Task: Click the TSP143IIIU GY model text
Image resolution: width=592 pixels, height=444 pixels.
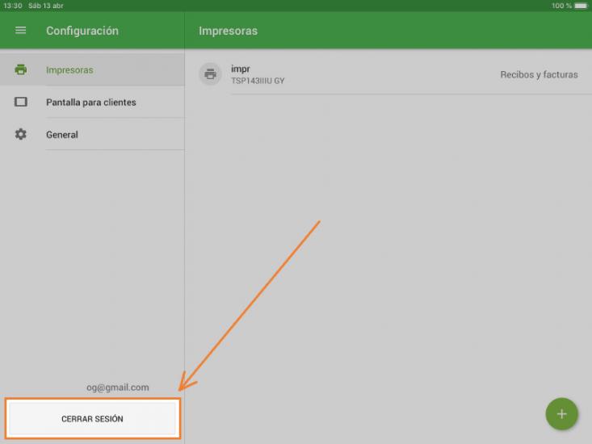Action: [258, 81]
